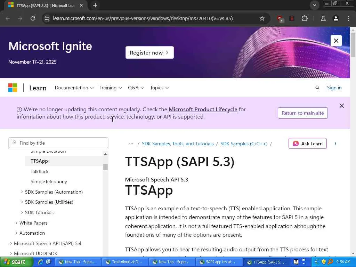Image resolution: width=356 pixels, height=267 pixels.
Task: Open the Windows start menu
Action: tap(16, 262)
